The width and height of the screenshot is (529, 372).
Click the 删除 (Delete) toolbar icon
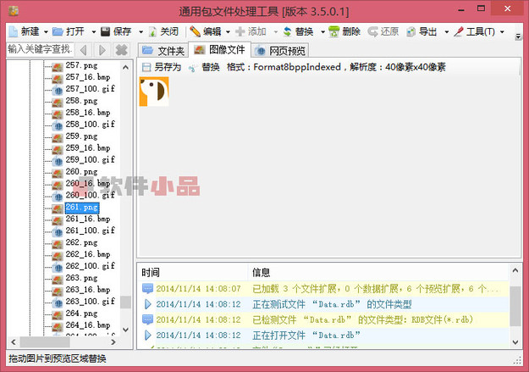point(334,31)
